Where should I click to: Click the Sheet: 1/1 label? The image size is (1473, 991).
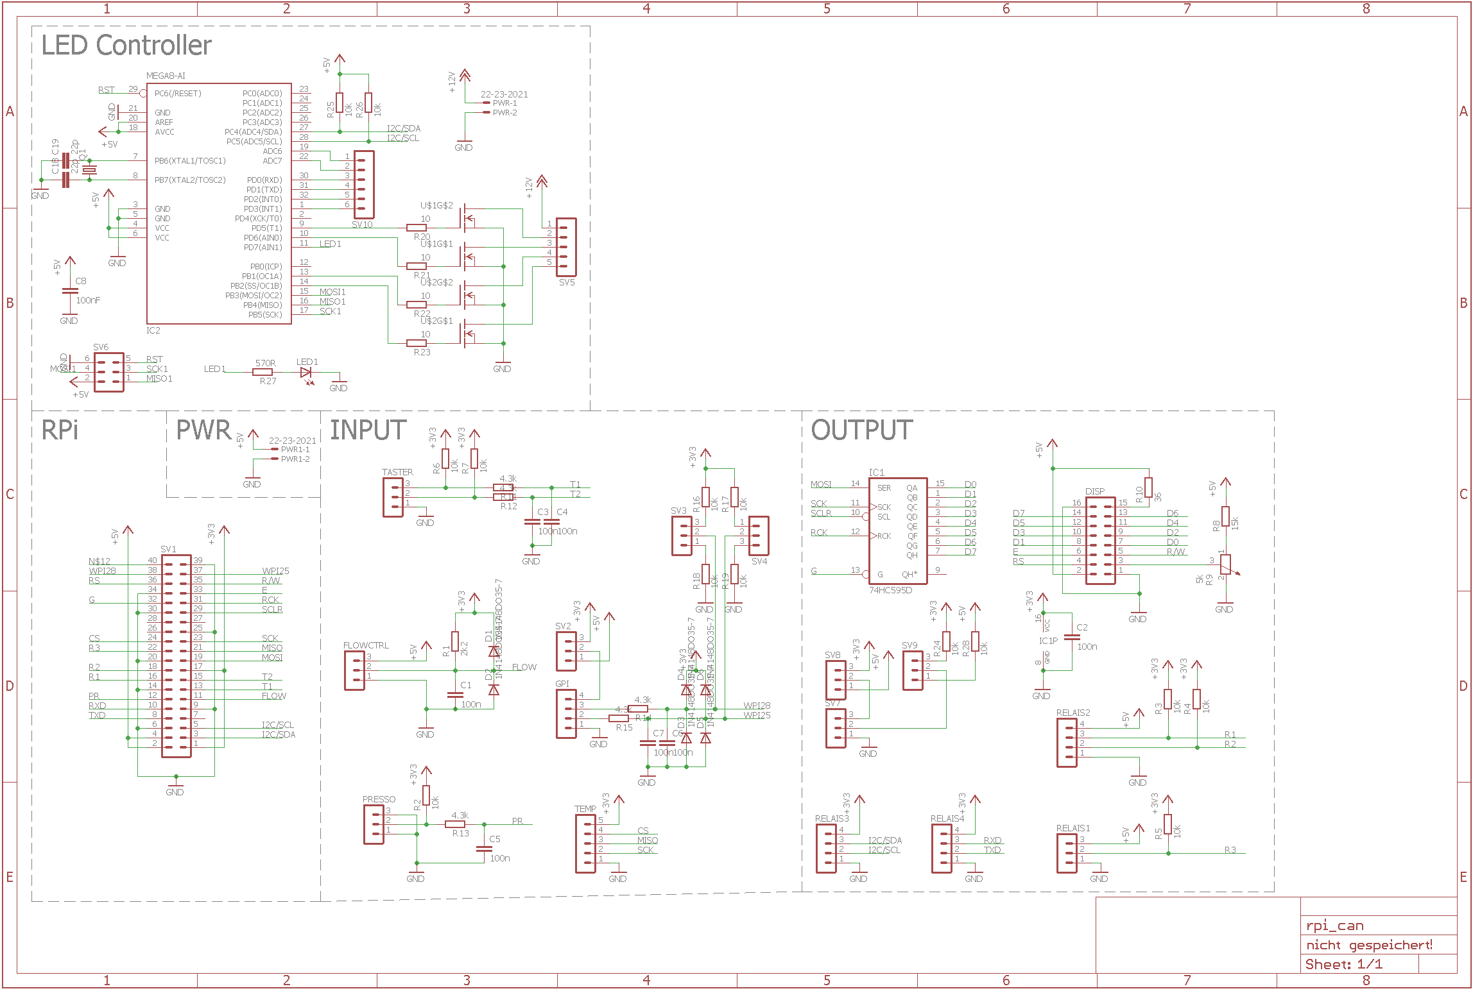pos(1344,964)
